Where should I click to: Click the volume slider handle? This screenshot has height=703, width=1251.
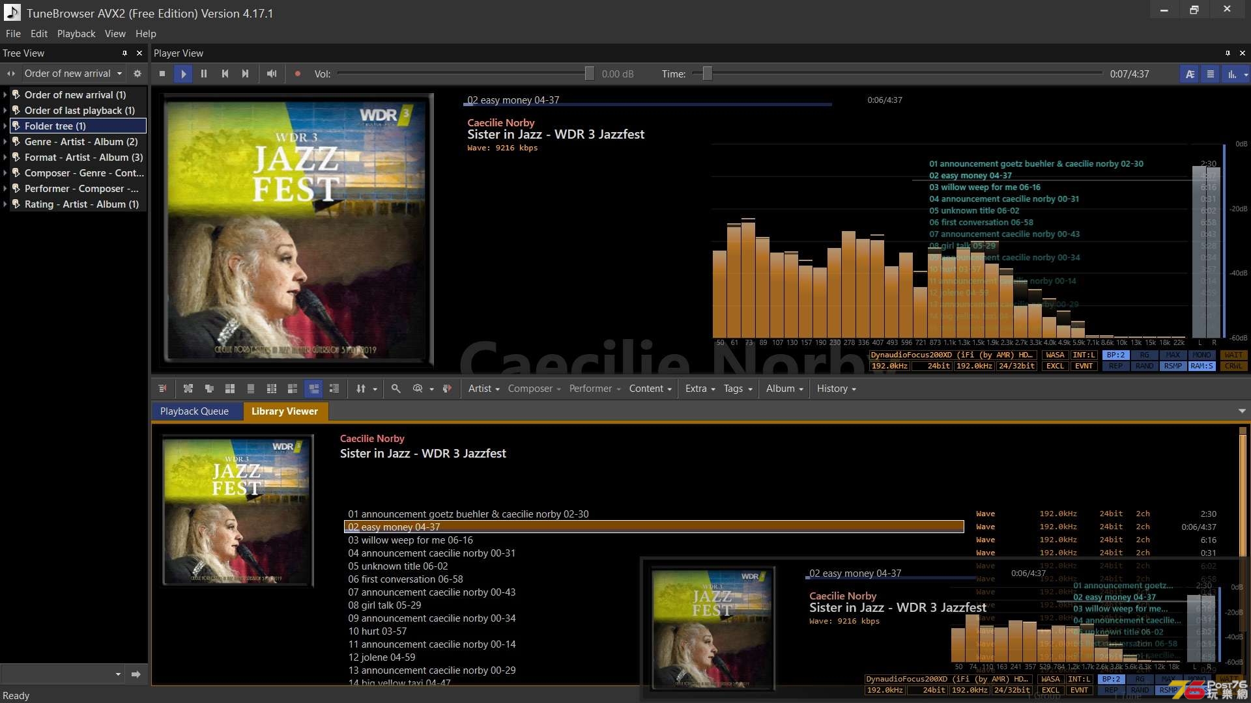tap(589, 74)
